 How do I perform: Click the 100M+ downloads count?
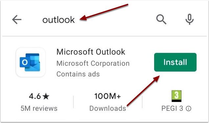[x=107, y=96]
